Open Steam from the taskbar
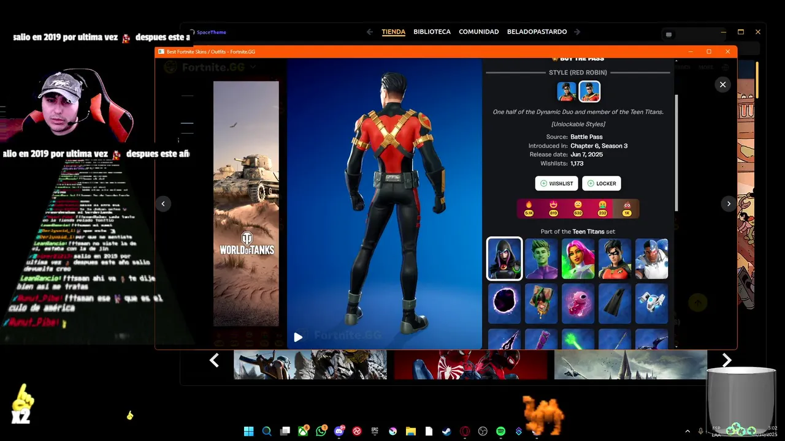785x441 pixels. (446, 431)
